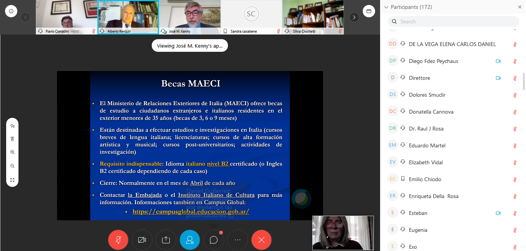The width and height of the screenshot is (526, 251).
Task: Select participant Eugenia
Action: 453,230
